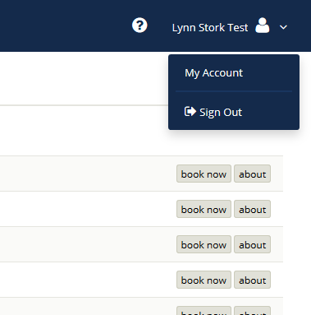Click about in first row
Viewport: 311px width, 315px height.
[253, 174]
